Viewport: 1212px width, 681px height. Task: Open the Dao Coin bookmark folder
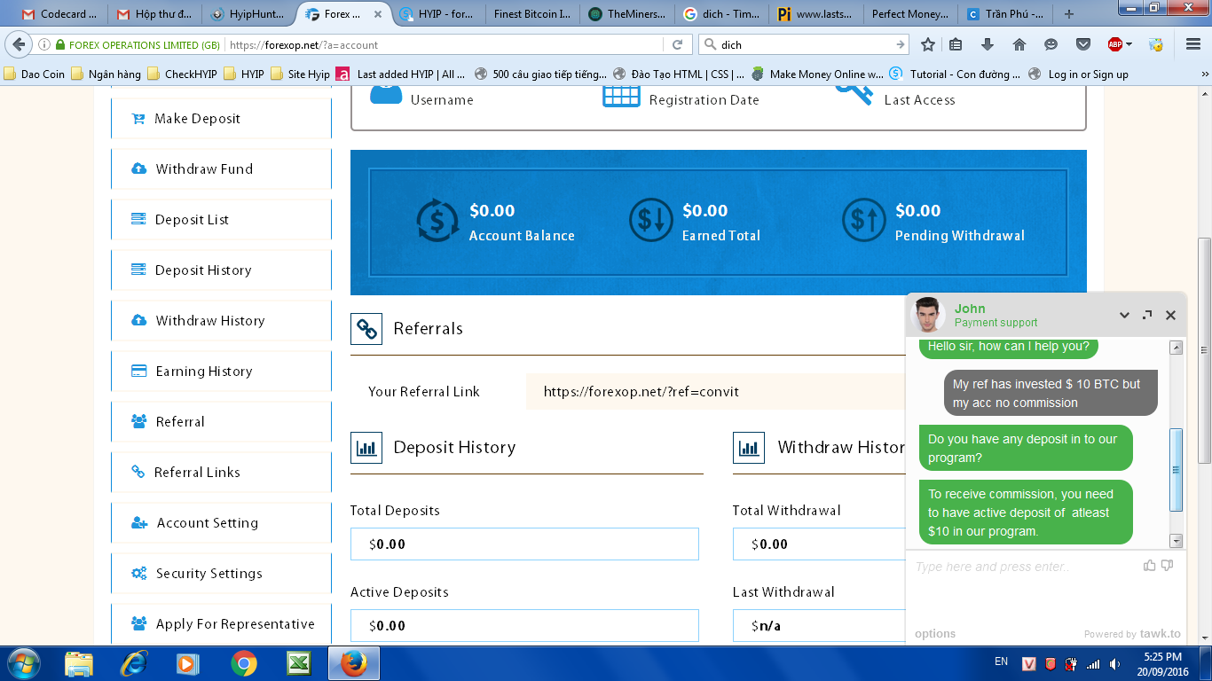click(35, 74)
